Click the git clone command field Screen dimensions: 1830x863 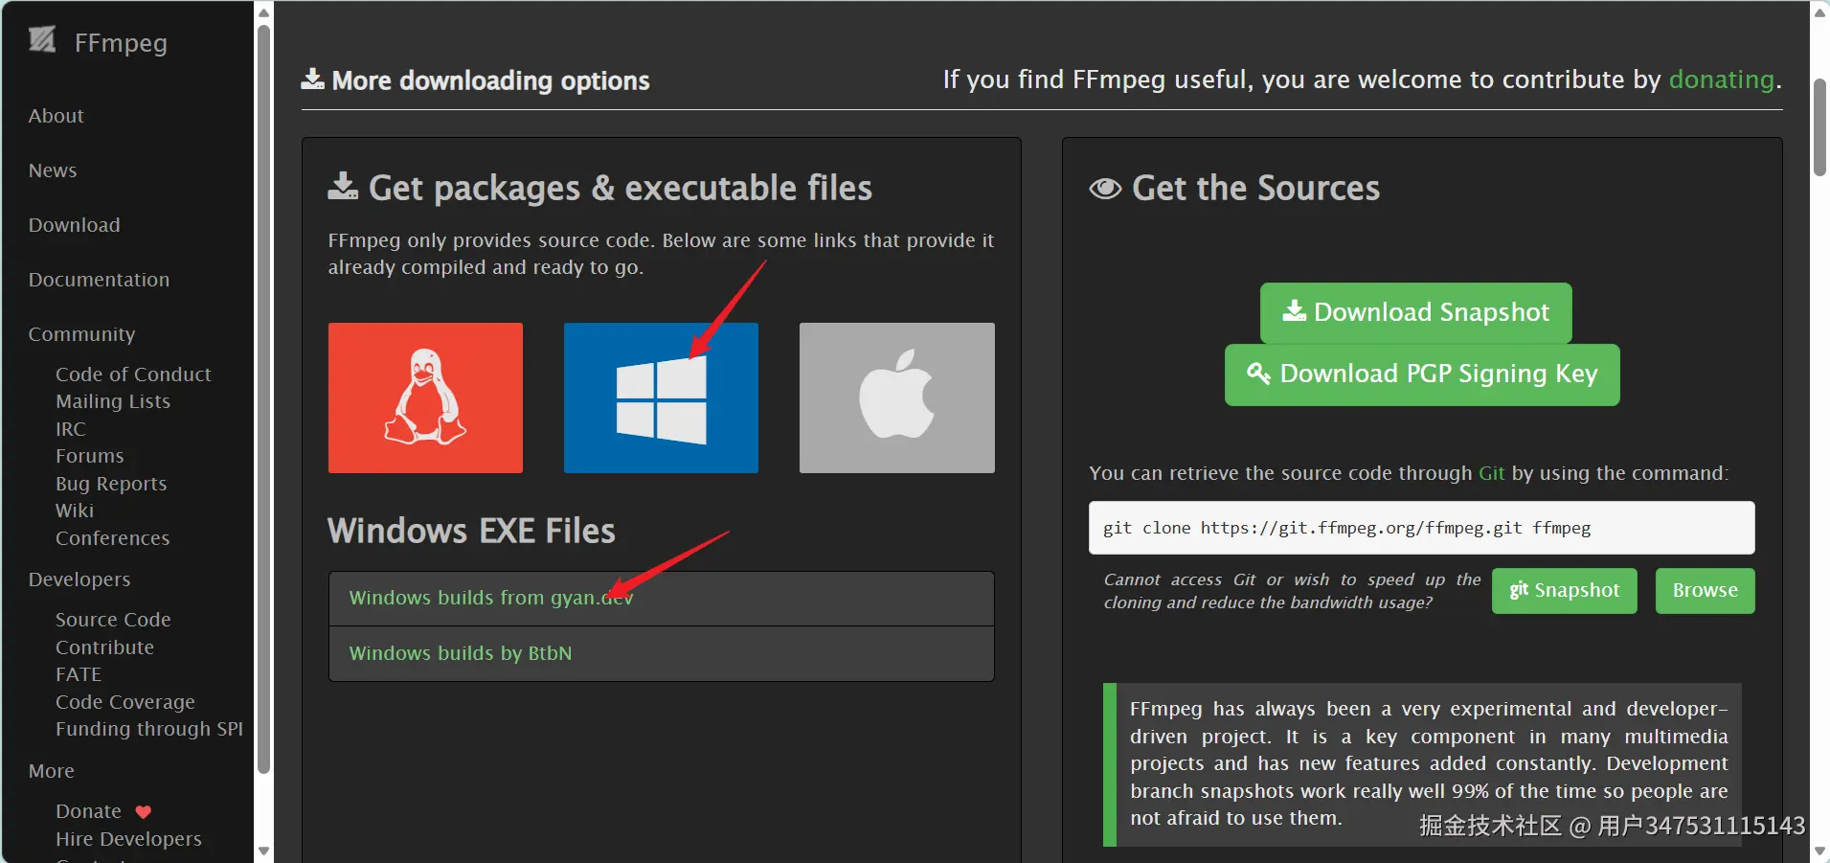pos(1421,528)
